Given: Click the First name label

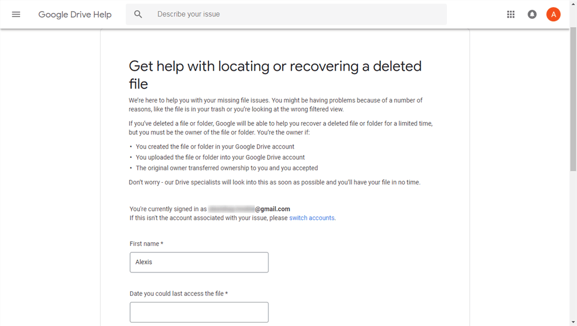Looking at the screenshot, I should click(146, 243).
